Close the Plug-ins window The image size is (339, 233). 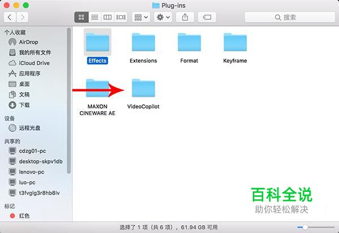7,5
